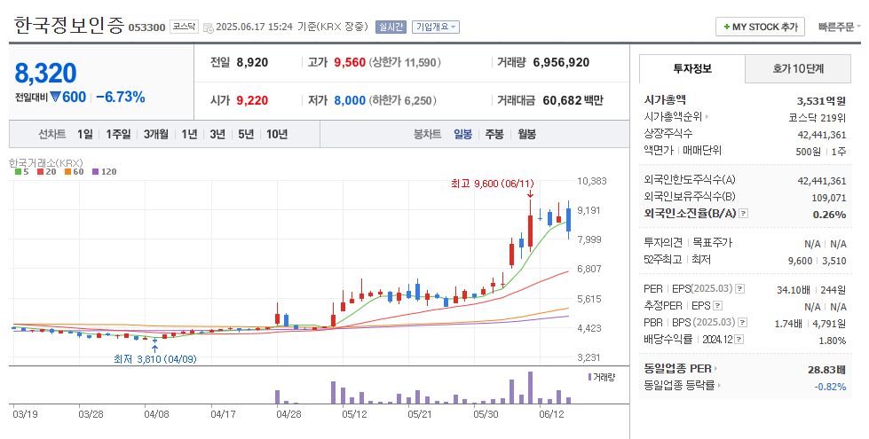Image resolution: width=869 pixels, height=439 pixels.
Task: Open the 기업개요 dropdown
Action: point(436,27)
